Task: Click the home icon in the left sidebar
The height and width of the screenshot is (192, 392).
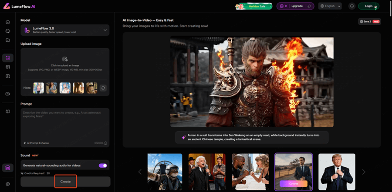Action: [x=7, y=22]
